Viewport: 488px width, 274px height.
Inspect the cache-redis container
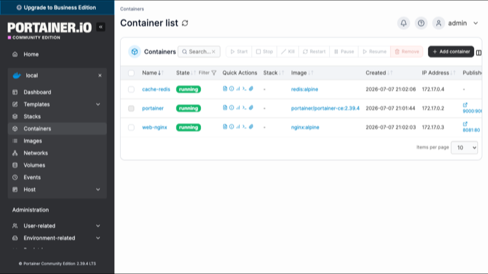pos(231,89)
